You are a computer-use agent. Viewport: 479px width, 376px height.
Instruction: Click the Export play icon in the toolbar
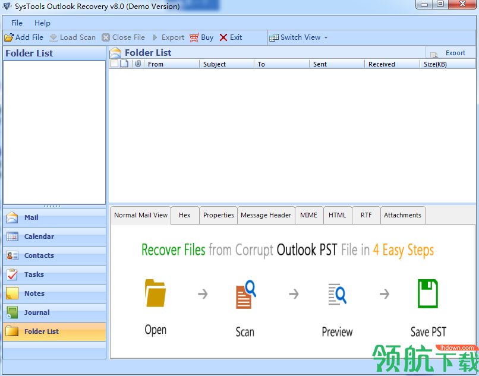click(155, 37)
